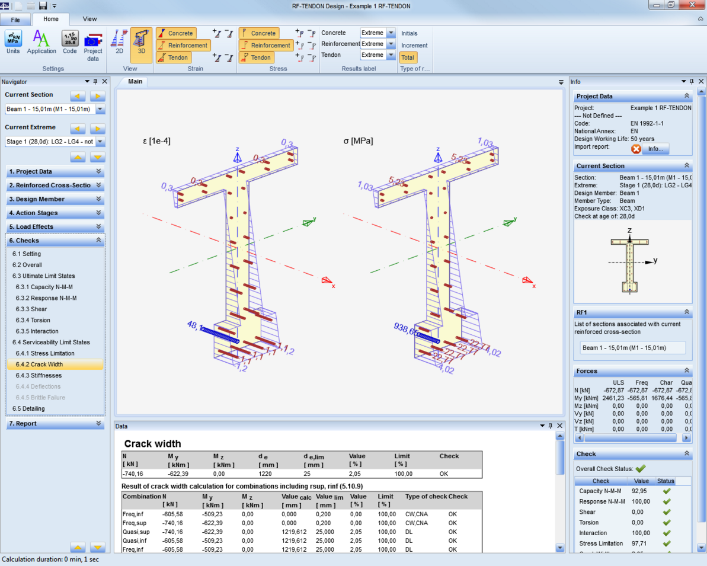Viewport: 707px width, 566px height.
Task: Open the Concrete results label Extreme dropdown
Action: coord(392,33)
